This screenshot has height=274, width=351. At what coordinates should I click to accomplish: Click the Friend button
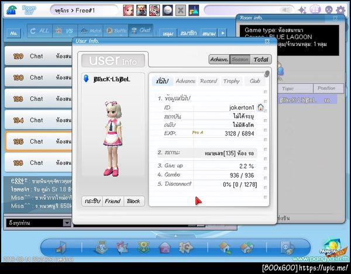113,201
